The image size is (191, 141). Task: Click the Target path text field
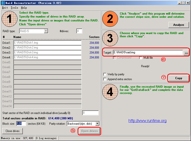148,53
